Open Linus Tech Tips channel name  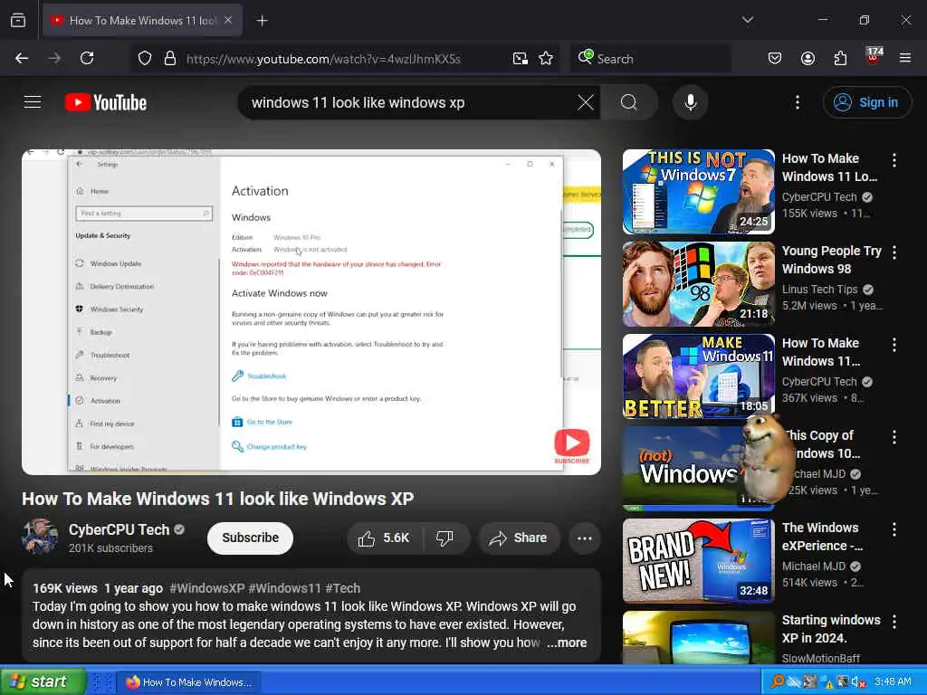[x=819, y=289]
